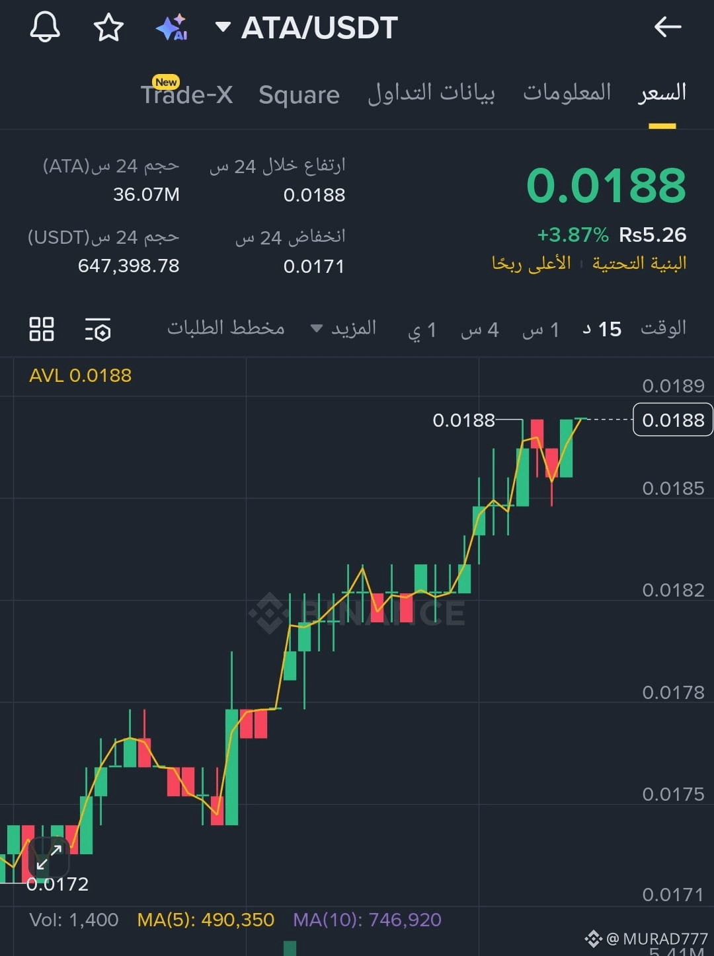Select the 1 ي daily timeframe
Image resolution: width=714 pixels, height=956 pixels.
[x=422, y=330]
